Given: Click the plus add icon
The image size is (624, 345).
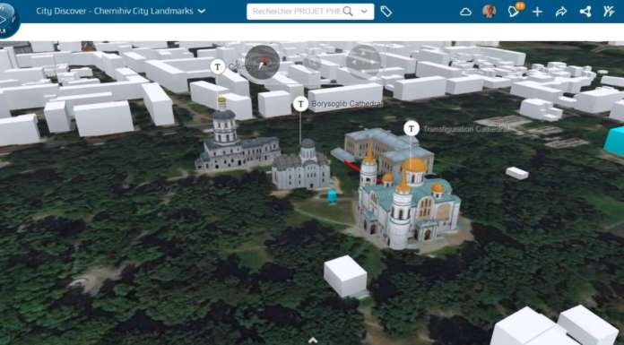Looking at the screenshot, I should [538, 12].
